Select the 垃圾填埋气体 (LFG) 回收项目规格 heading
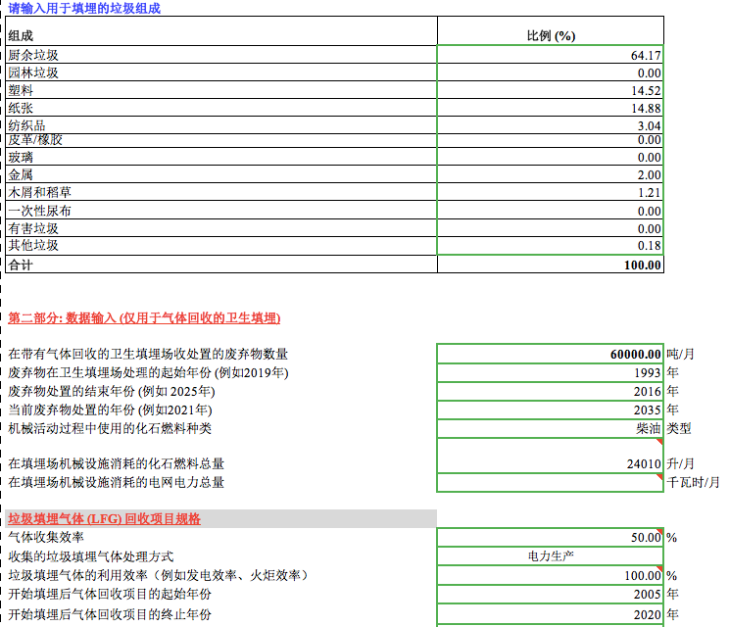 pos(104,518)
